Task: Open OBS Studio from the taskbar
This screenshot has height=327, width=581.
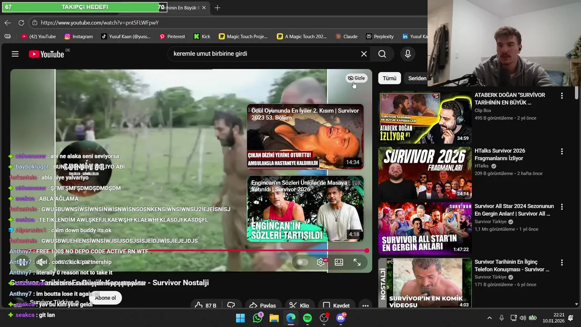Action: click(324, 318)
